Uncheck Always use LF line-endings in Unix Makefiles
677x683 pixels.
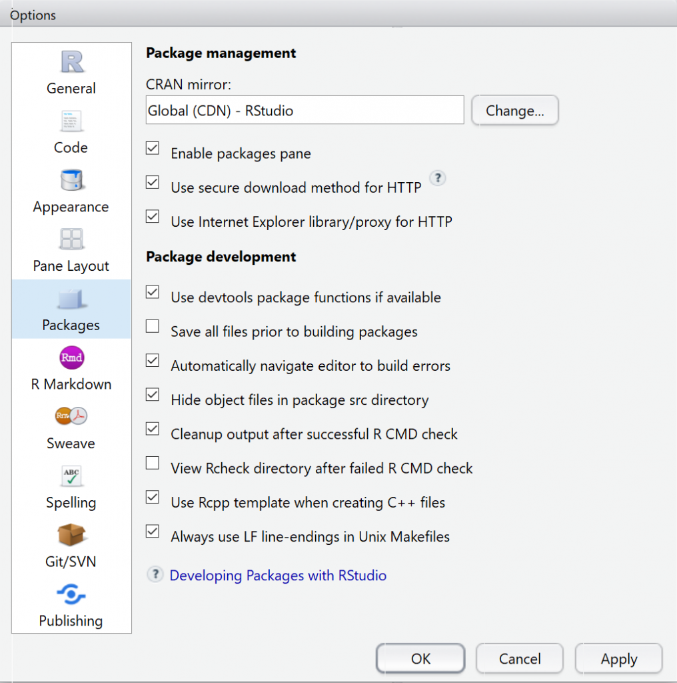pyautogui.click(x=153, y=532)
